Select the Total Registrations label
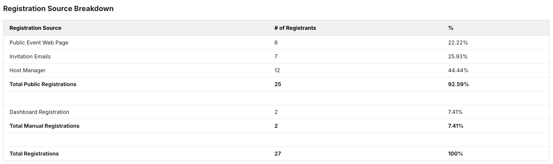The height and width of the screenshot is (164, 553). coord(34,154)
